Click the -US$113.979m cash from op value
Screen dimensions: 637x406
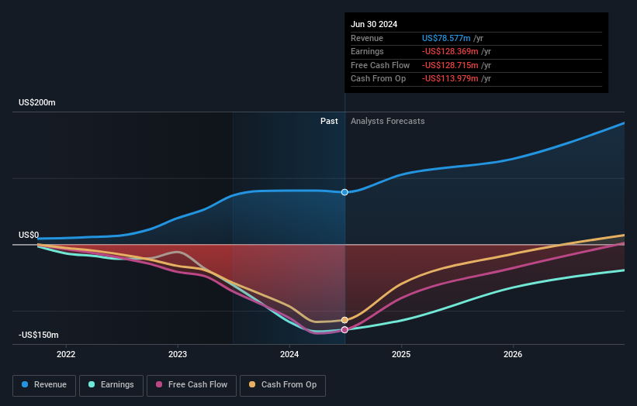(450, 79)
